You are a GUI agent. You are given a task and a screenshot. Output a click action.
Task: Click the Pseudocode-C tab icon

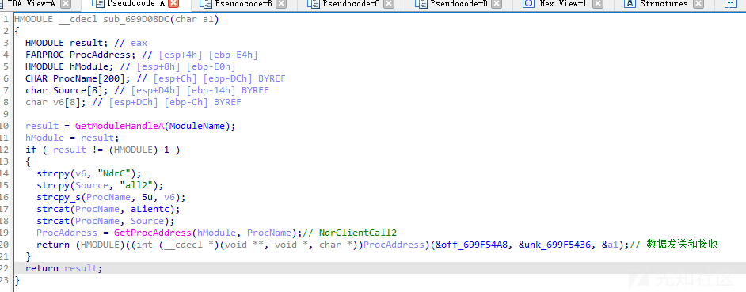pyautogui.click(x=313, y=4)
